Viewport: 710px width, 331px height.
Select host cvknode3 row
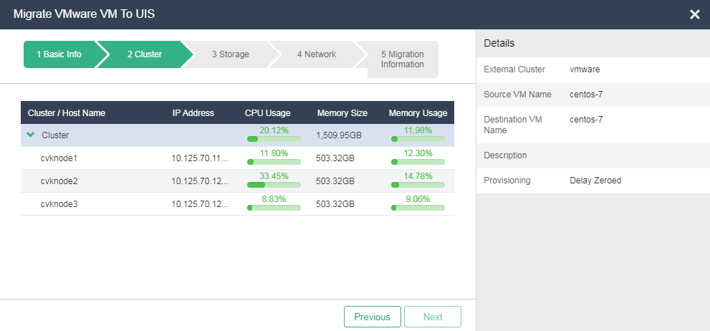[237, 203]
